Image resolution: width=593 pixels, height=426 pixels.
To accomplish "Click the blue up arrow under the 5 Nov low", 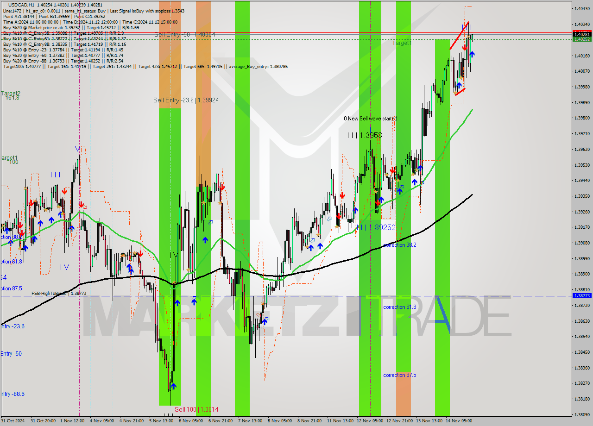I will click(173, 386).
